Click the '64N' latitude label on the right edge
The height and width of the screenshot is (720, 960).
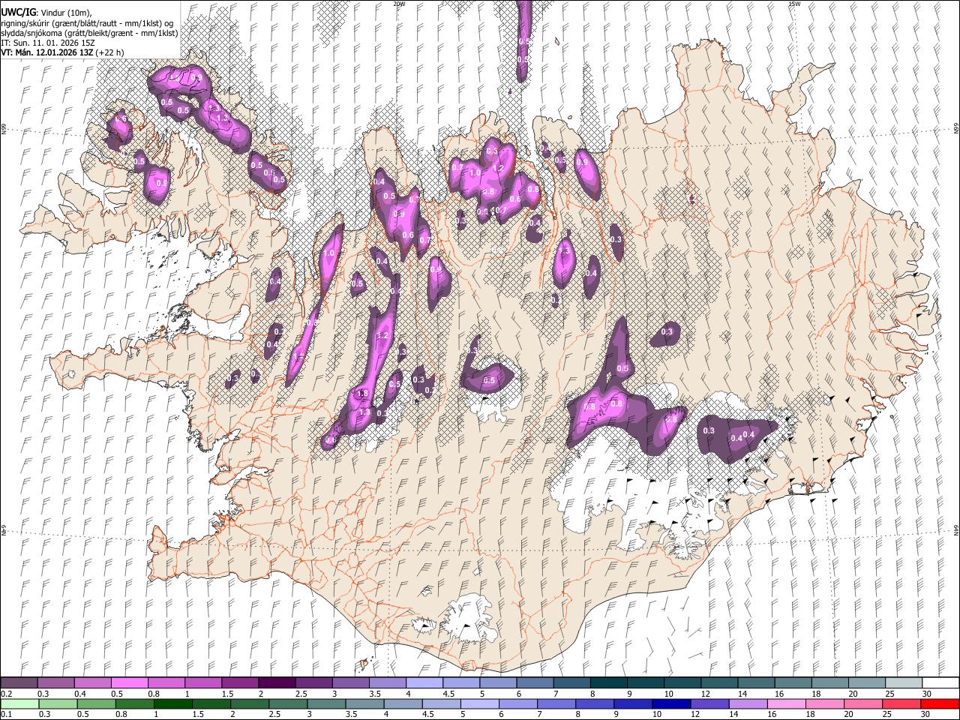pos(956,529)
